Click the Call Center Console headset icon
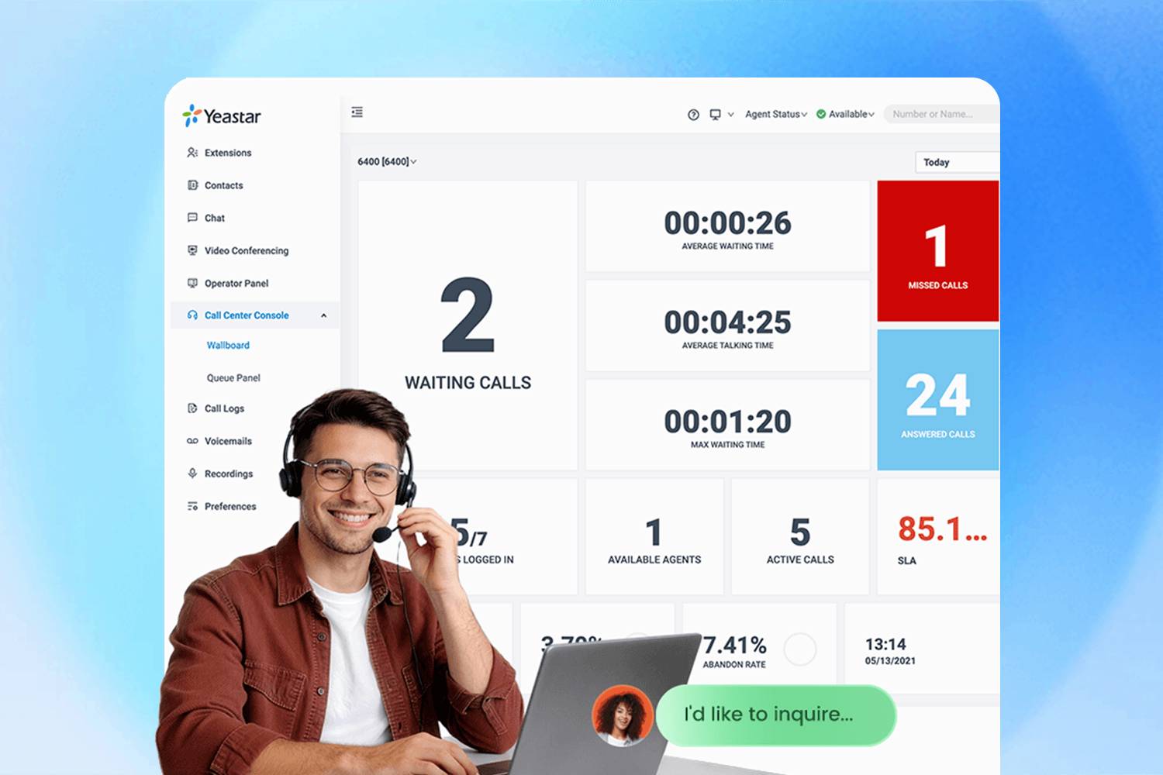1163x775 pixels. 192,315
